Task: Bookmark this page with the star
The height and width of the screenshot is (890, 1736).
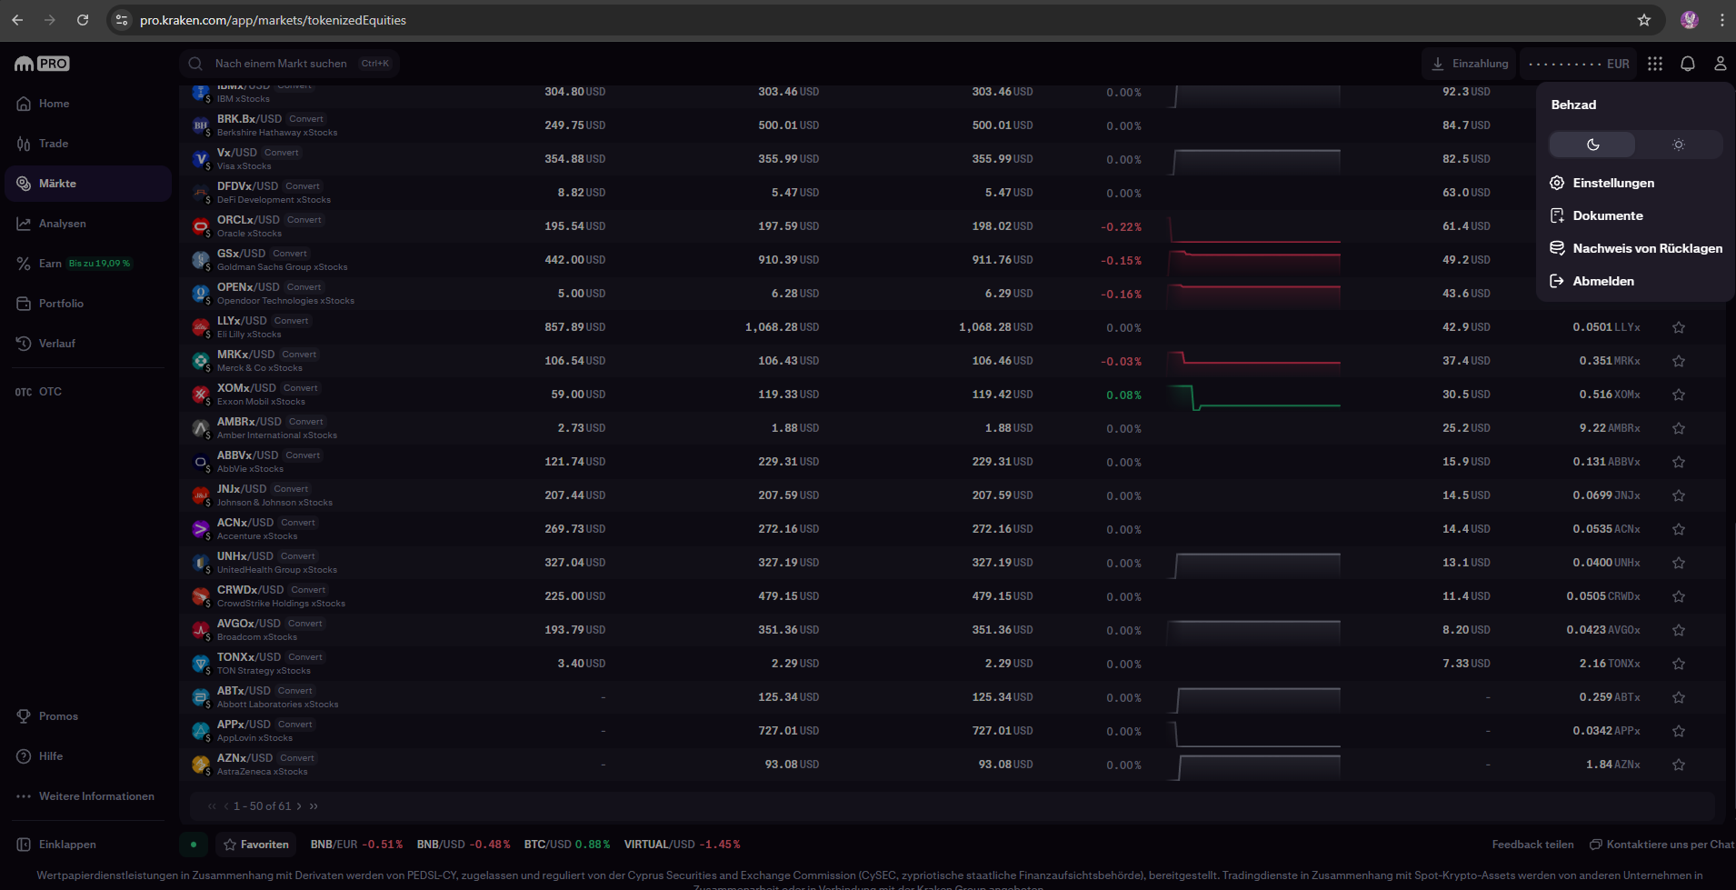Action: coord(1643,20)
